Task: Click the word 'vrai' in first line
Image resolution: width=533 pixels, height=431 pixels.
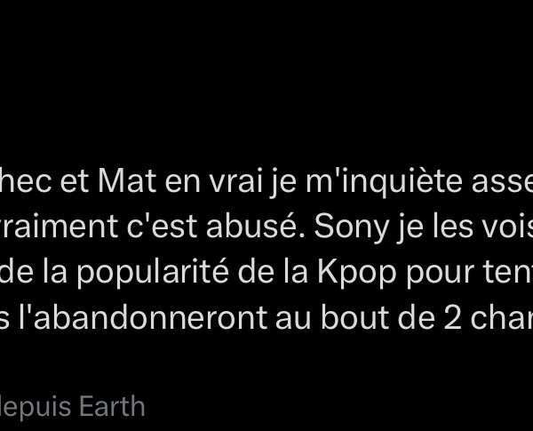Action: tap(236, 181)
